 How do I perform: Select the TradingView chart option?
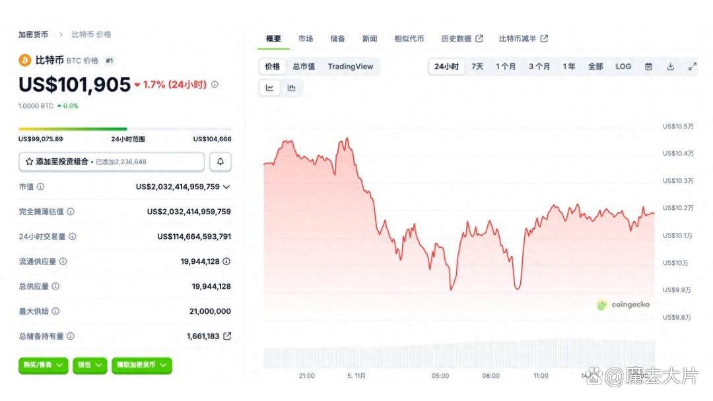point(351,66)
